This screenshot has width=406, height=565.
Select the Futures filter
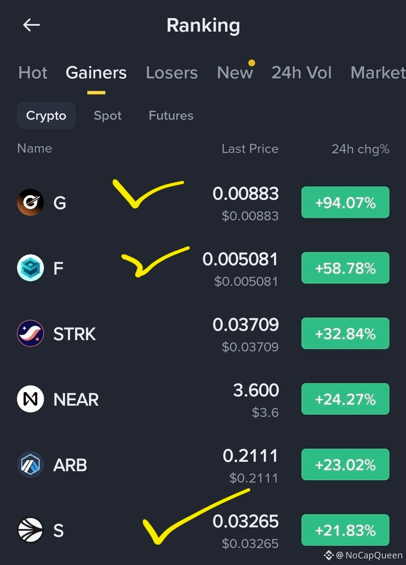point(171,115)
